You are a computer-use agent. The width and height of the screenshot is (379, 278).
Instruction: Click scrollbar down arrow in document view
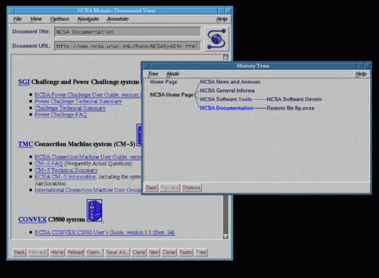pos(225,236)
